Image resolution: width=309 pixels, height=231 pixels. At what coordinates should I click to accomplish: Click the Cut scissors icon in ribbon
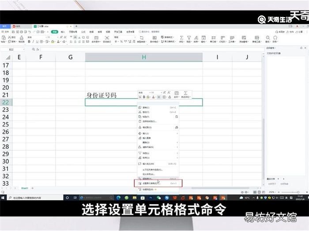point(9,37)
